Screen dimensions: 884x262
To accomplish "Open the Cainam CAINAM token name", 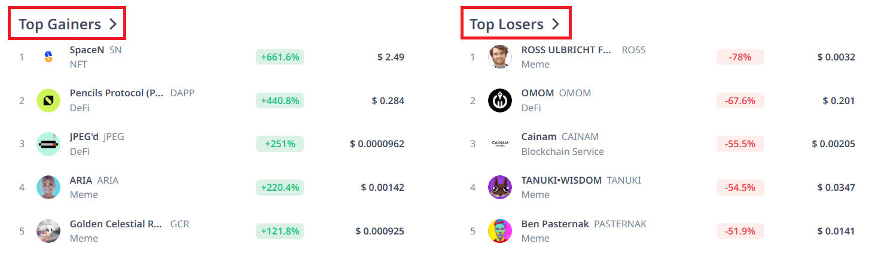I will click(560, 137).
